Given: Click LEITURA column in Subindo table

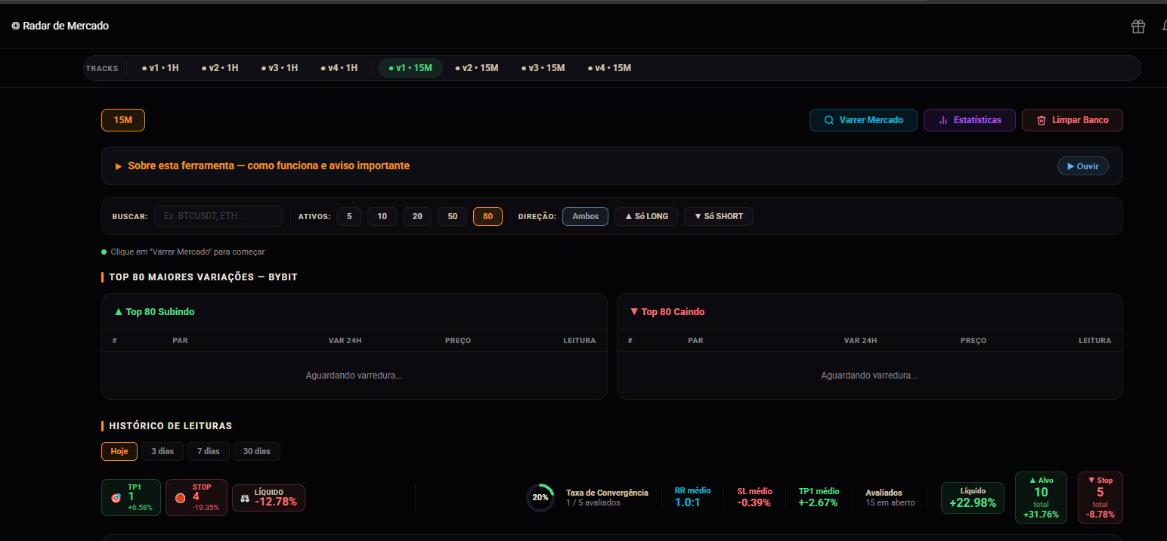Looking at the screenshot, I should [x=580, y=341].
